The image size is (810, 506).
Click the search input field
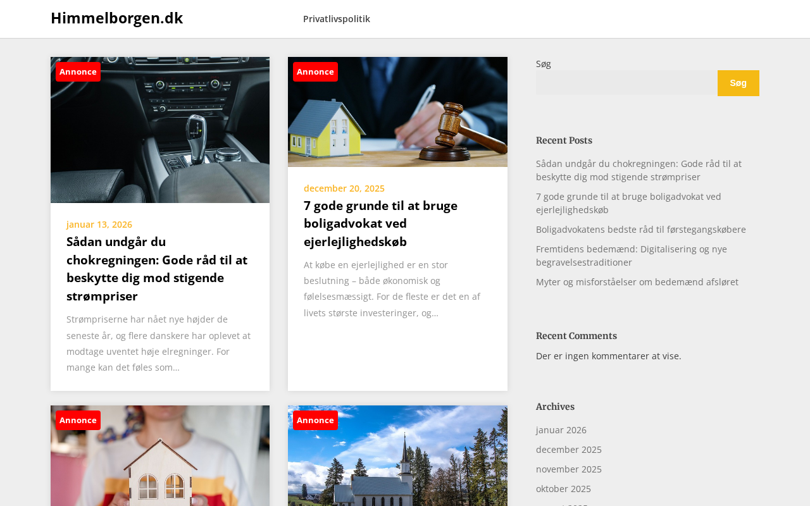[626, 83]
